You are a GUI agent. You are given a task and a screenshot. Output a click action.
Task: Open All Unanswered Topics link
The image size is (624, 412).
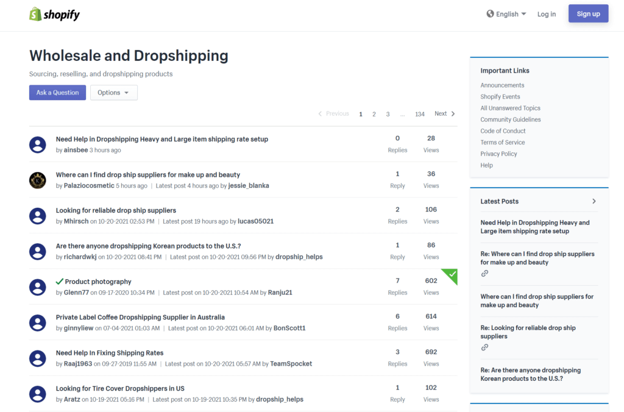pyautogui.click(x=510, y=108)
